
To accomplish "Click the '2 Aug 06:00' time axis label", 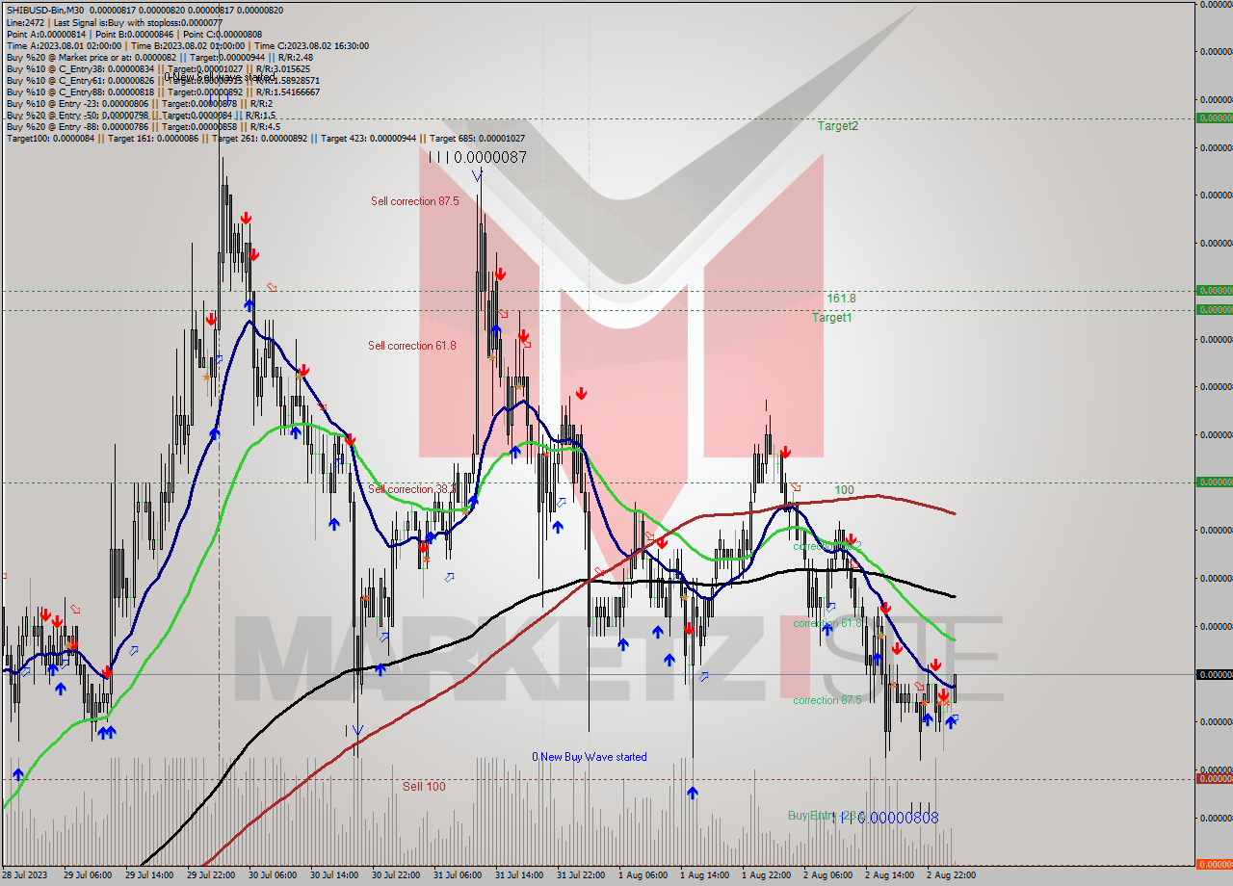I will click(827, 875).
